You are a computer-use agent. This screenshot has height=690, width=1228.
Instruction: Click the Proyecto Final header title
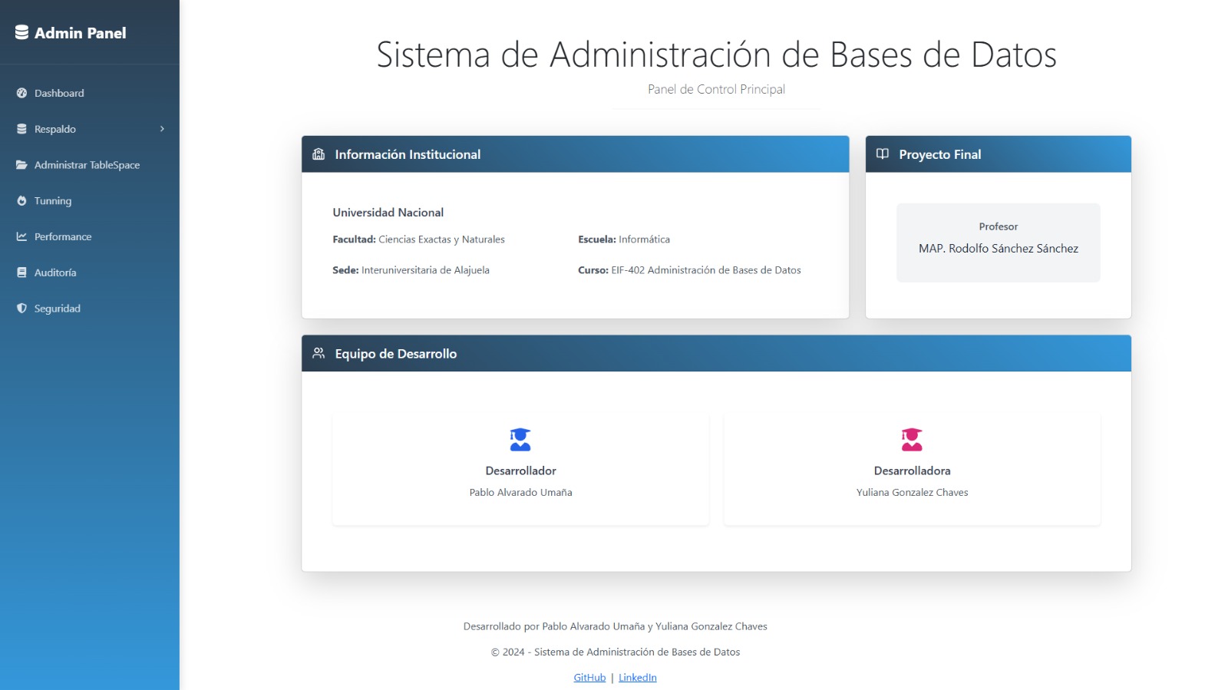[x=940, y=154]
